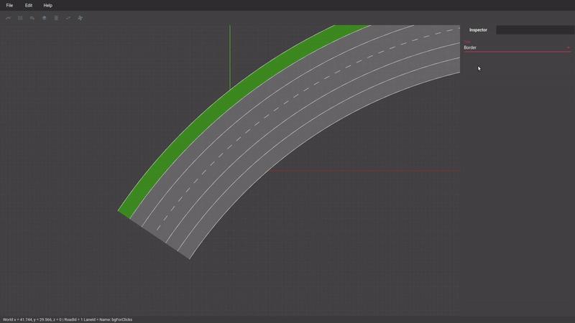
Task: Select the fourth toolbar stacked-layers tool icon
Action: click(45, 18)
